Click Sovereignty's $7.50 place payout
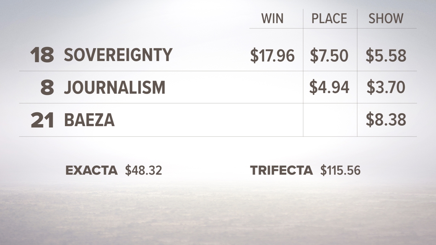Viewport: 436px width, 245px height. tap(329, 55)
